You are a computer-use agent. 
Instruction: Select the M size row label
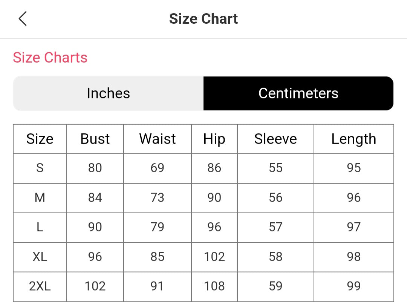pos(40,197)
